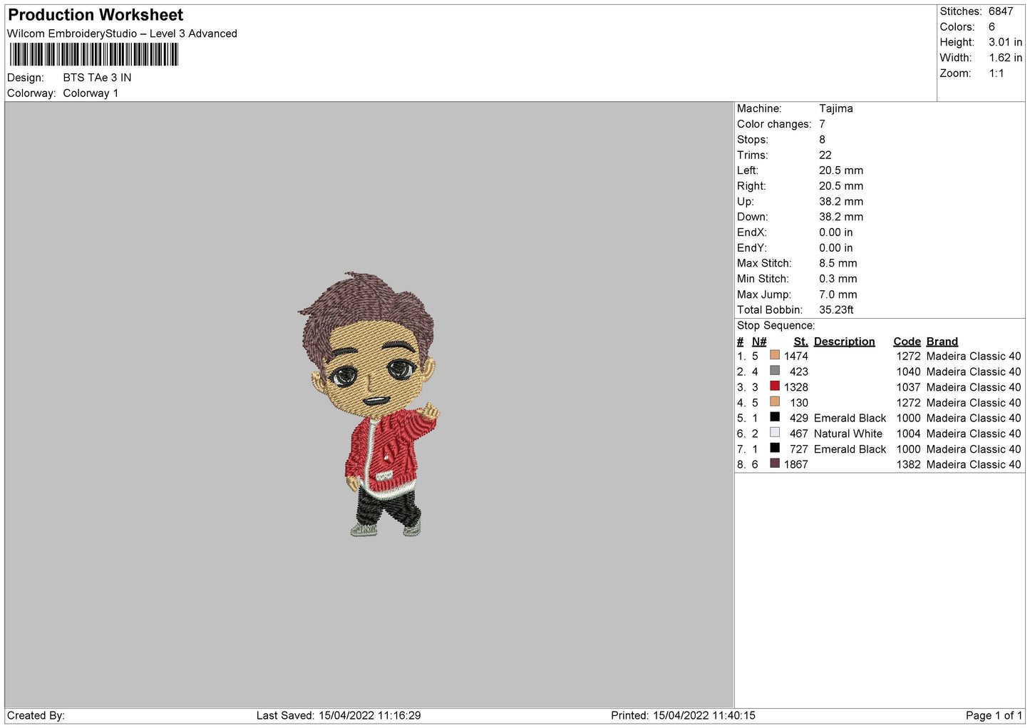Screen dimensions: 1030x728
Task: Click the Production Worksheet heading
Action: tap(96, 15)
